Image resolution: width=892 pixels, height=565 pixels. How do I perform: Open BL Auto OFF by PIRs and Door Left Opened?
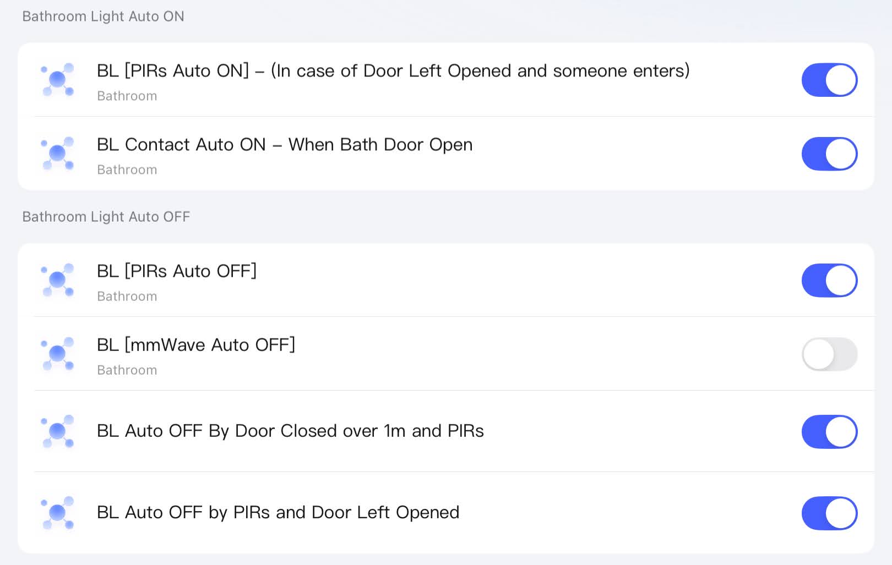pos(278,512)
